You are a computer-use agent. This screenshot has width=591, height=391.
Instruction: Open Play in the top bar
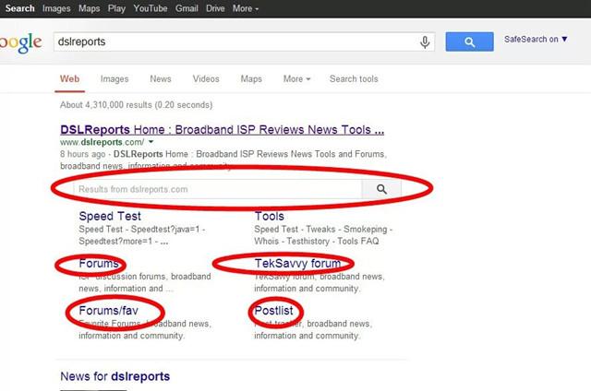click(116, 8)
